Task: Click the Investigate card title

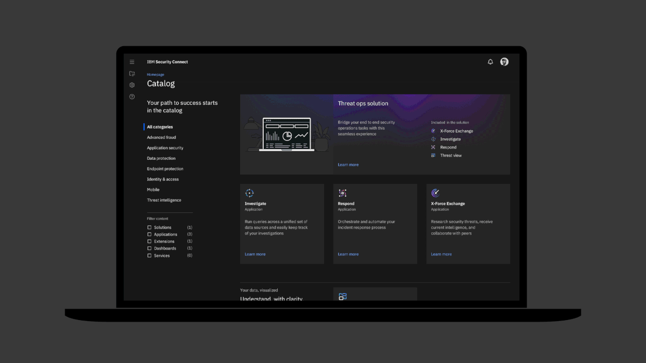Action: pyautogui.click(x=256, y=204)
